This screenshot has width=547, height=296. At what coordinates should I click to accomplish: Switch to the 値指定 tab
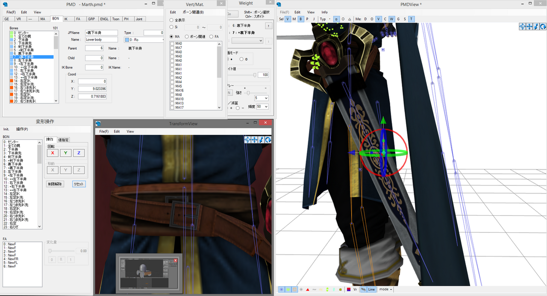(63, 140)
